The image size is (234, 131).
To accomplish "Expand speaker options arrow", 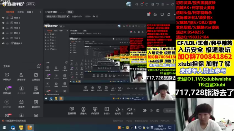I will (134, 110).
